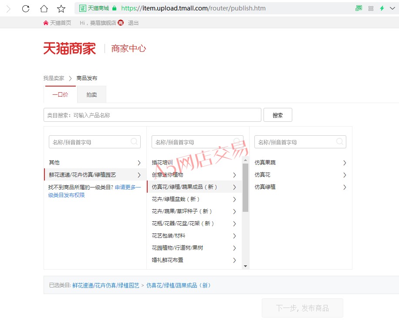This screenshot has height=321, width=399.
Task: Click search icon in third column filter
Action: (340, 141)
